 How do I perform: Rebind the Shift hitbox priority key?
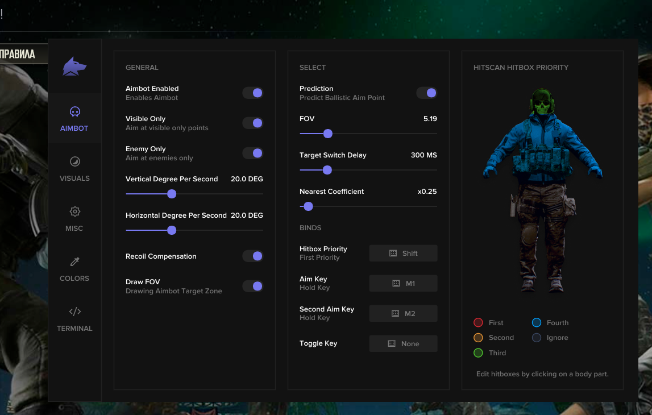point(403,253)
